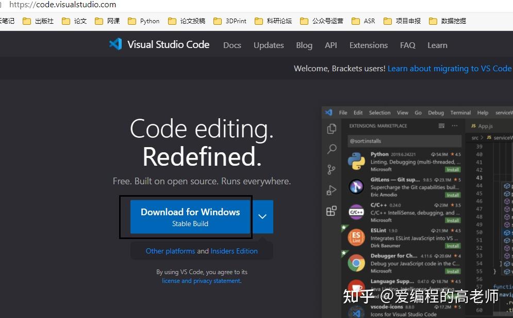Screen dimensions: 513x318
Task: Click the Debugger for Chrome extension icon
Action: pos(356,263)
